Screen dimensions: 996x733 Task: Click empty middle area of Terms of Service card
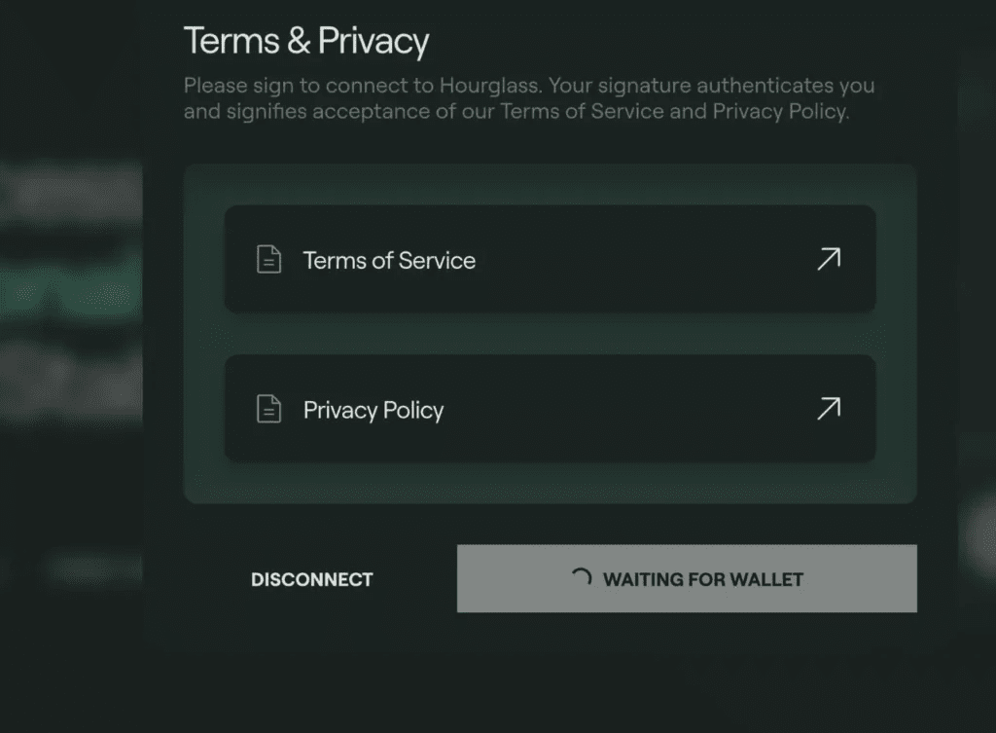(x=645, y=259)
